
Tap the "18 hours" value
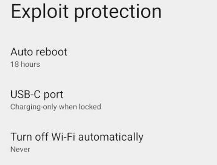[25, 64]
